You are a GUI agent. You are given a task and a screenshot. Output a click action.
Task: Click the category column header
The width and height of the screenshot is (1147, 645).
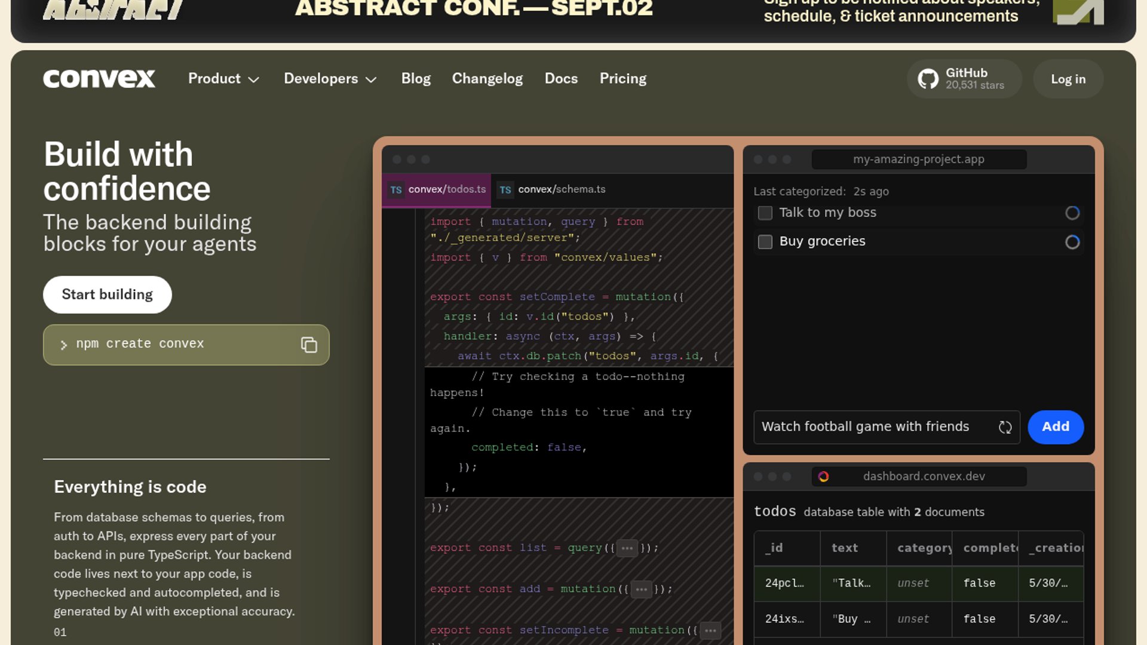tap(919, 548)
